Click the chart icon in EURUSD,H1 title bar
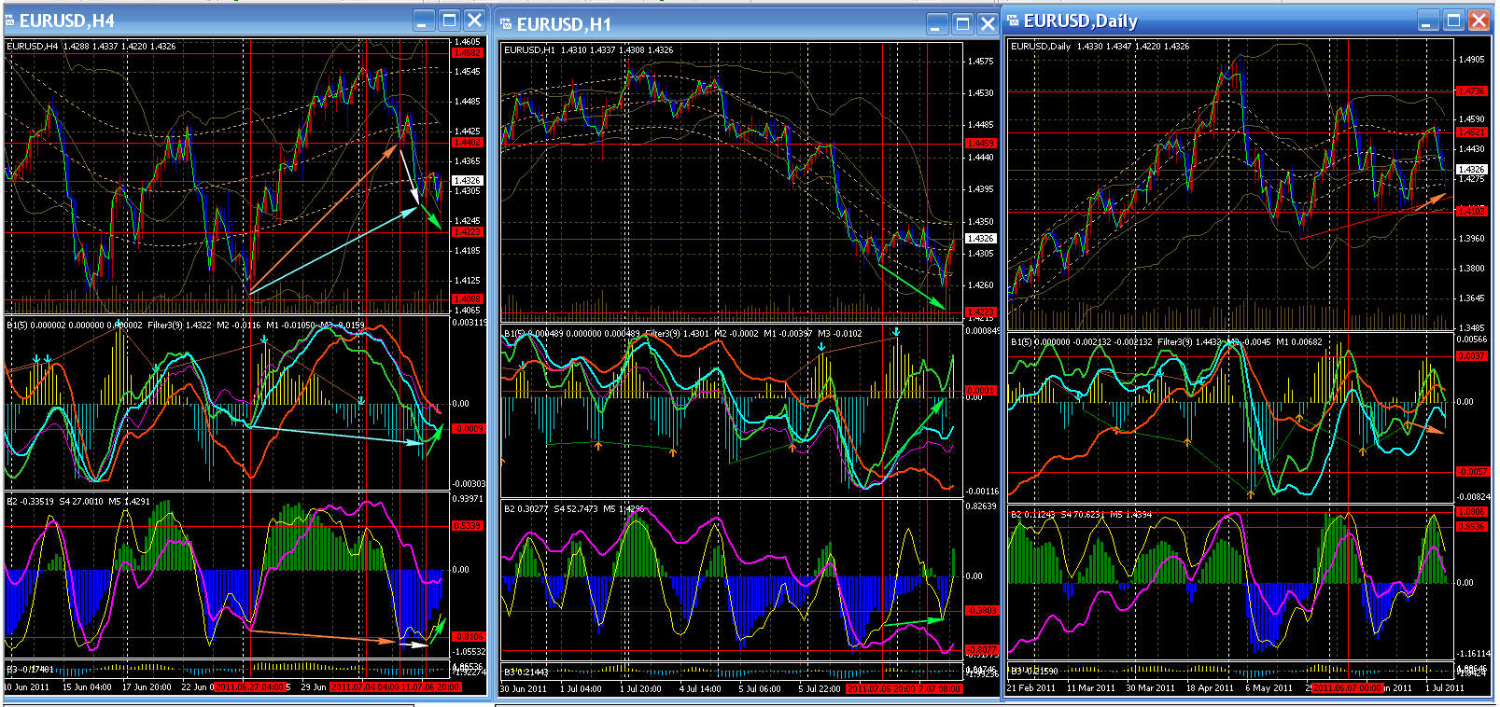The height and width of the screenshot is (707, 1500). click(507, 24)
